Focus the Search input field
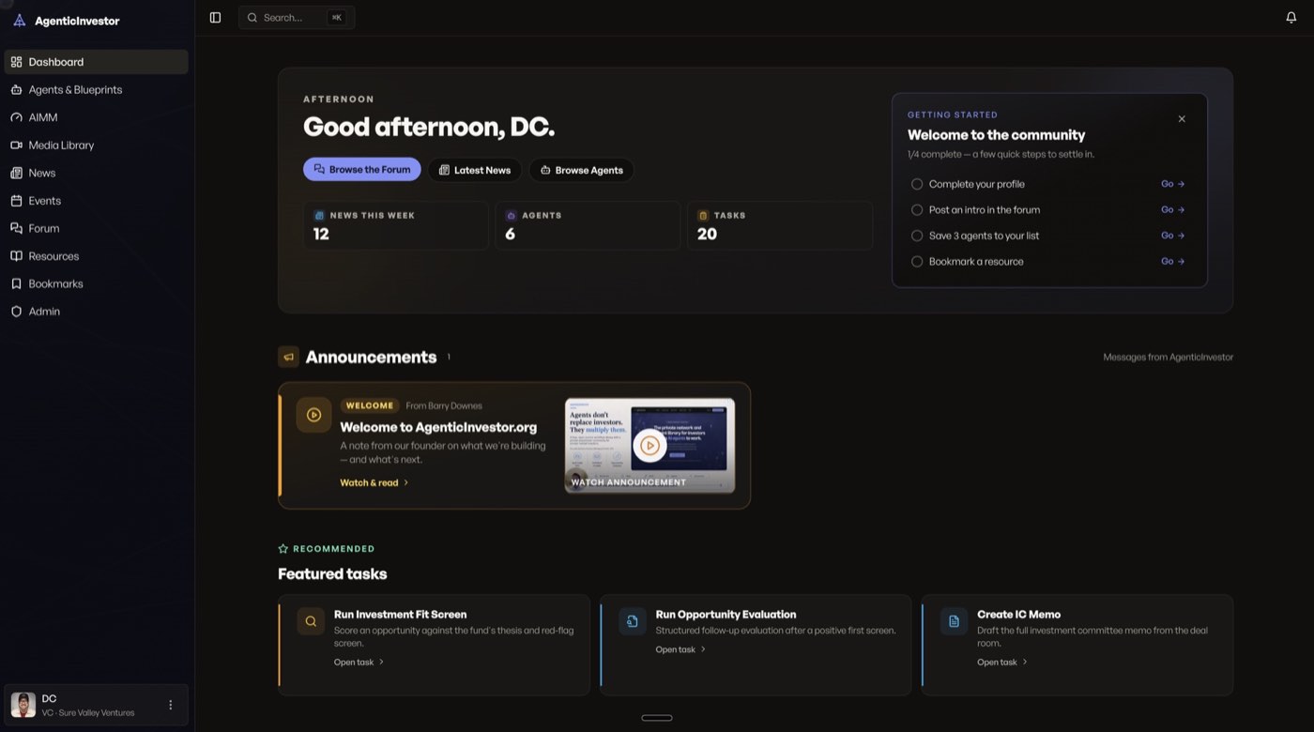This screenshot has height=732, width=1314. (297, 18)
